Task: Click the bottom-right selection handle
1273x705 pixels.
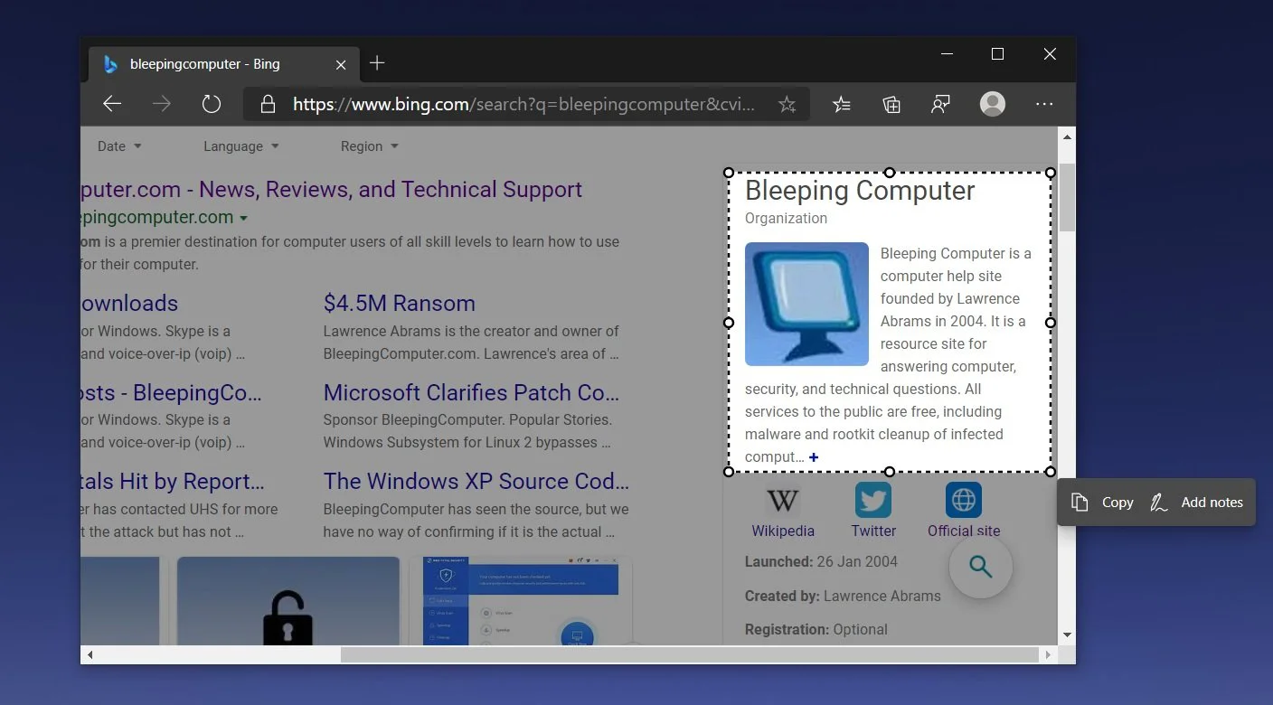Action: [1051, 472]
